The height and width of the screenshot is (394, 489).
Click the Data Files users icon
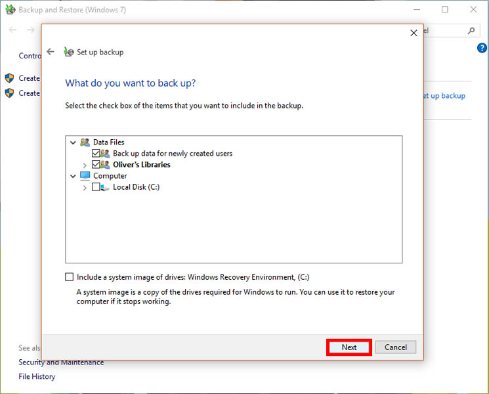click(x=85, y=142)
